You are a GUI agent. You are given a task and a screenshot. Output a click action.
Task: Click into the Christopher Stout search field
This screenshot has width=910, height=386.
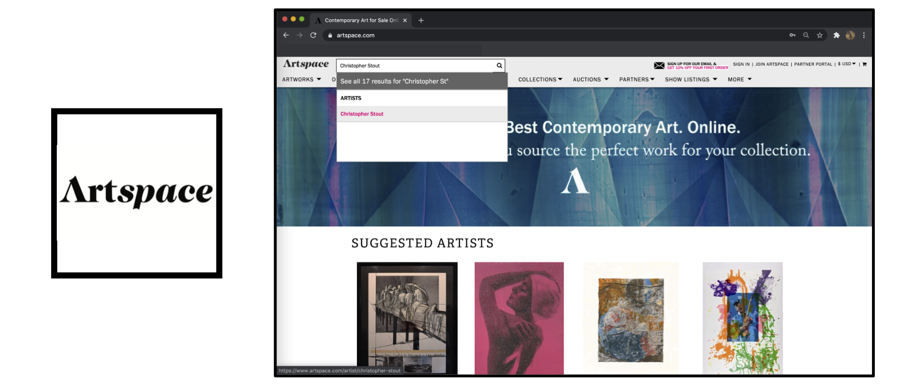(416, 66)
